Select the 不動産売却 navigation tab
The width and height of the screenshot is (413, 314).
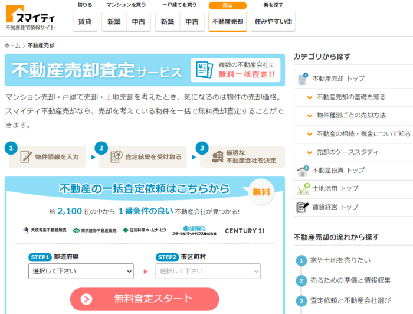tap(228, 22)
